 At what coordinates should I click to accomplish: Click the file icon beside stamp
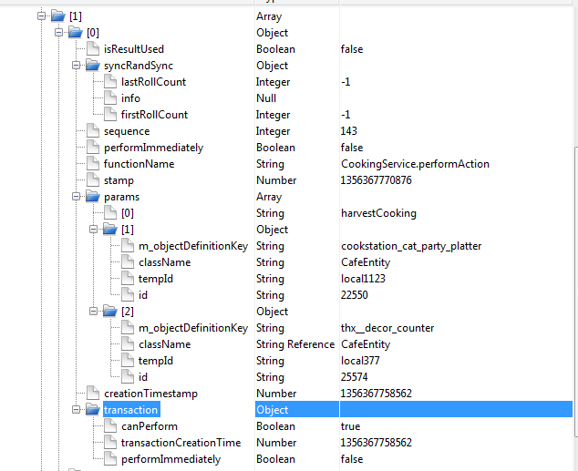pyautogui.click(x=93, y=180)
